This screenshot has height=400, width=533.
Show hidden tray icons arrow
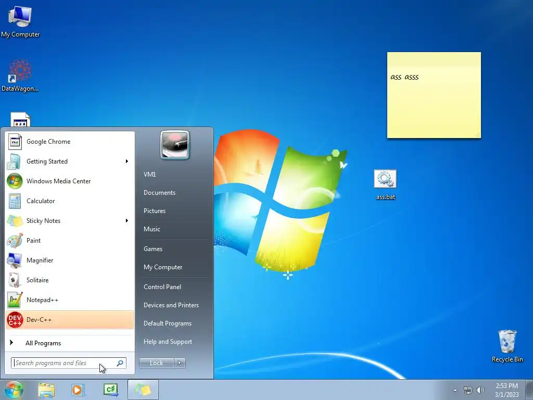455,390
